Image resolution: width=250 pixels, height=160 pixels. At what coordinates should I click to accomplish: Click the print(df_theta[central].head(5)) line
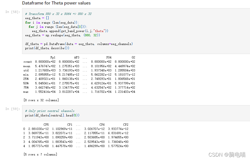pyautogui.click(x=52, y=115)
